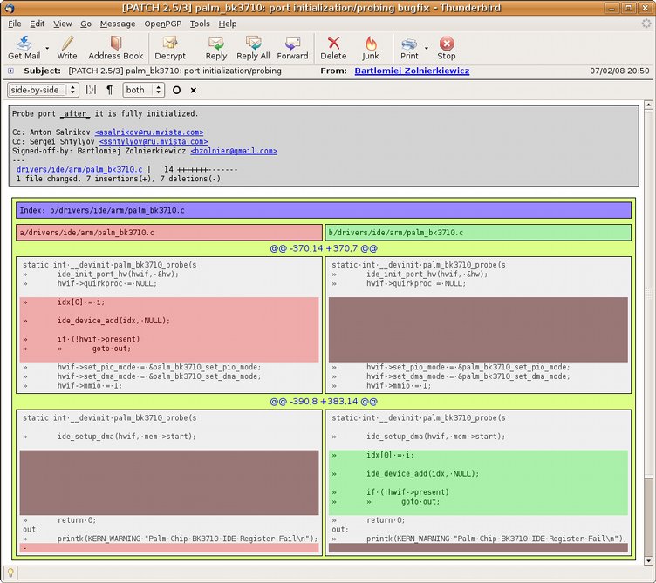This screenshot has height=583, width=656.
Task: Toggle the pilcrow whitespace display button
Action: click(109, 90)
